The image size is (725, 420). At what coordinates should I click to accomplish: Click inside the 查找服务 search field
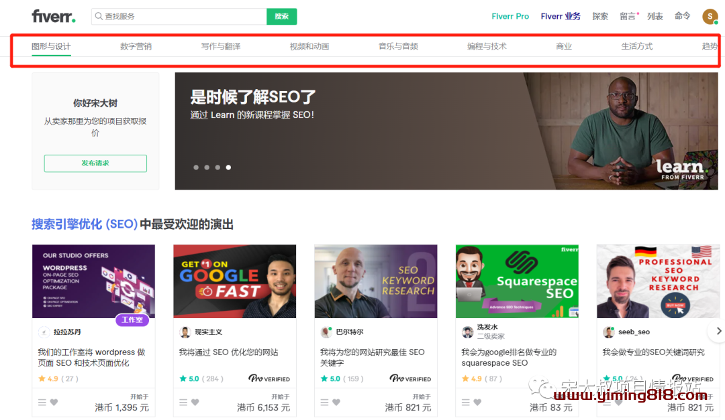[168, 15]
